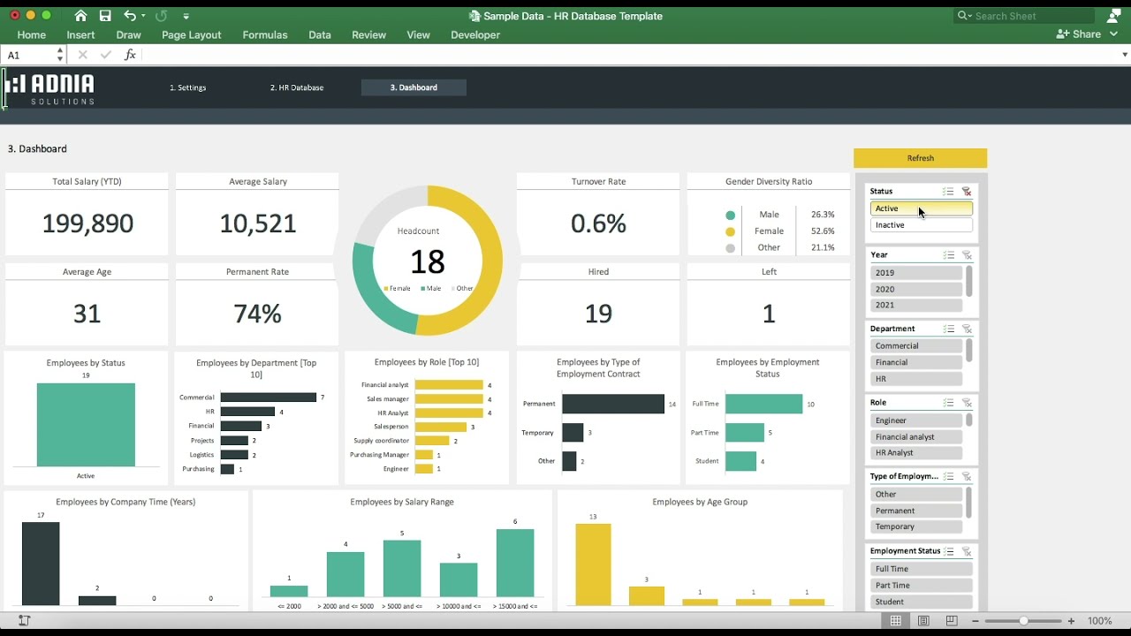This screenshot has width=1131, height=636.
Task: Select the Formulas ribbon tab
Action: (x=265, y=34)
